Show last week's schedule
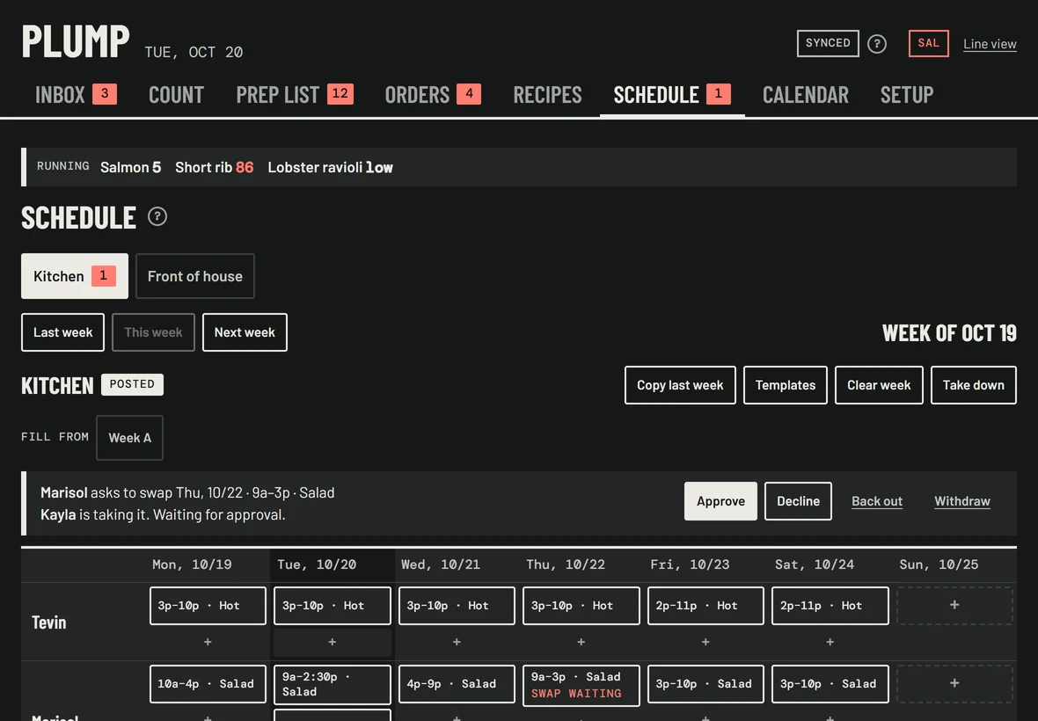Screen dimensions: 1038x721 pyautogui.click(x=62, y=332)
